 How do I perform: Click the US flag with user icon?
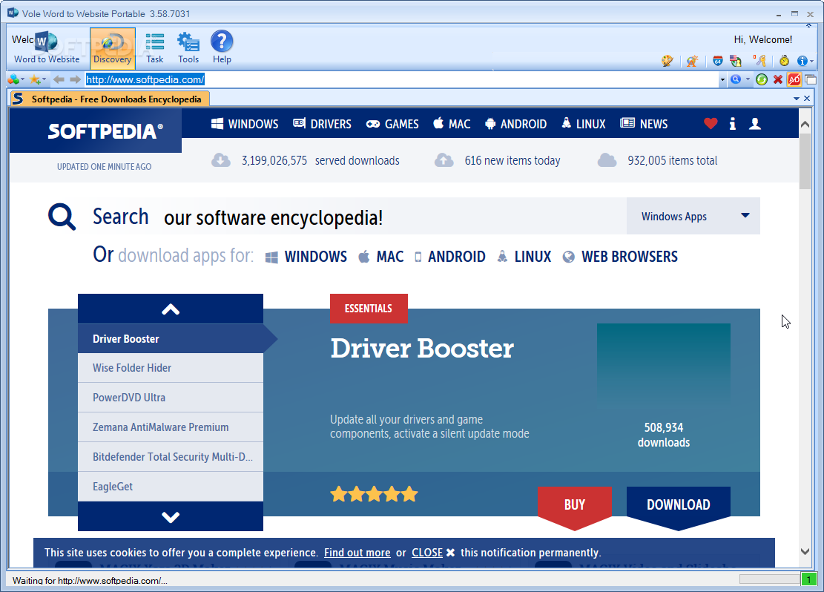pyautogui.click(x=735, y=61)
